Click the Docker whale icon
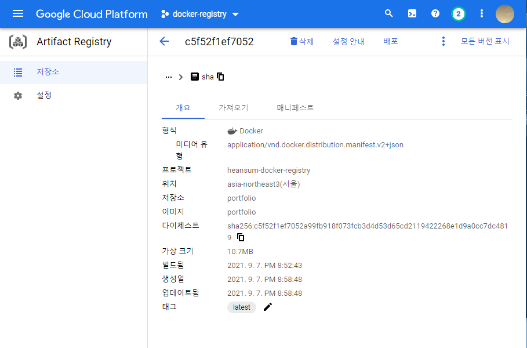The image size is (527, 348). [x=232, y=131]
